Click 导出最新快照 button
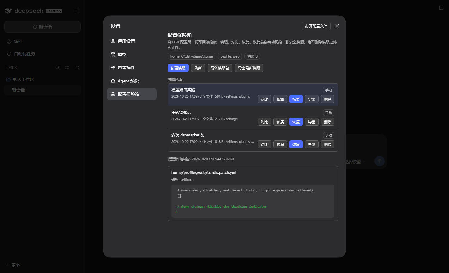Viewport: 449px width, 273px height. [x=249, y=68]
